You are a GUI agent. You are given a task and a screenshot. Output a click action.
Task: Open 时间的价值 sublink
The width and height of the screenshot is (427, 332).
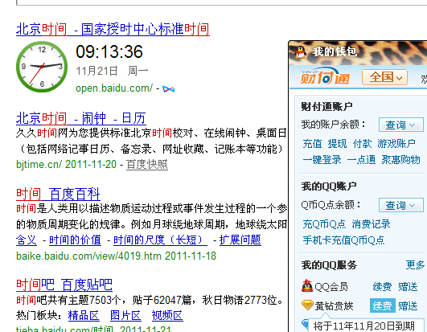tap(75, 240)
